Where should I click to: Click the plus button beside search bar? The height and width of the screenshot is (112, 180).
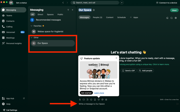pyautogui.click(x=122, y=3)
